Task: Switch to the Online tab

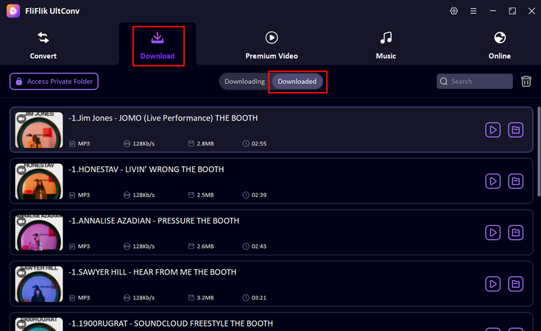Action: [x=500, y=45]
